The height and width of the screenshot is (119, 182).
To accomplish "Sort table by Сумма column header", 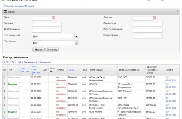I will [71, 70].
